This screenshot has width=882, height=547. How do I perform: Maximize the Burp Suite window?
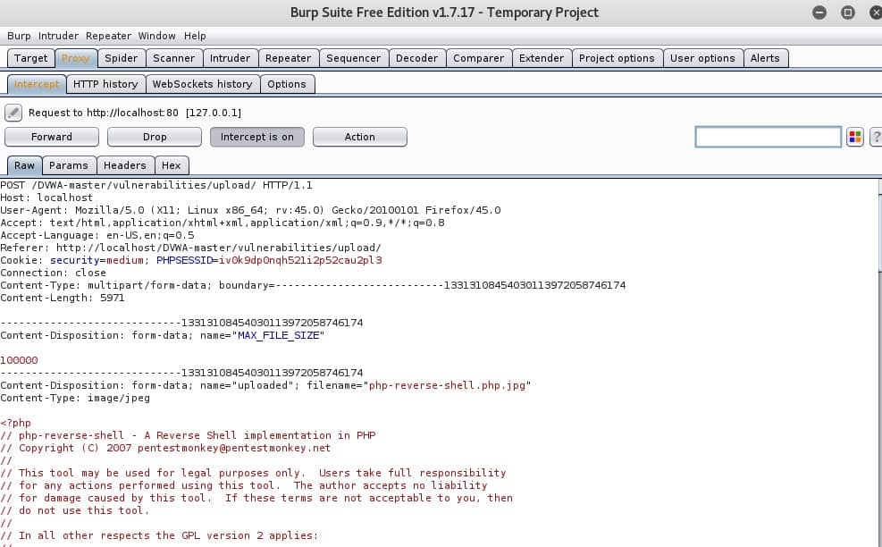(848, 13)
